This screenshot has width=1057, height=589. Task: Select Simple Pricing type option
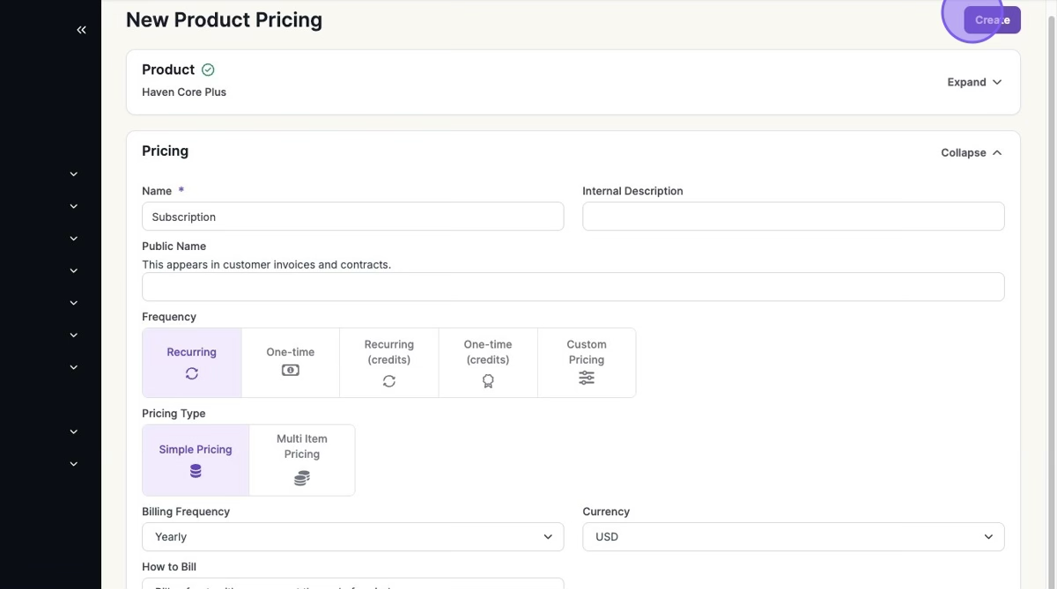click(x=196, y=460)
